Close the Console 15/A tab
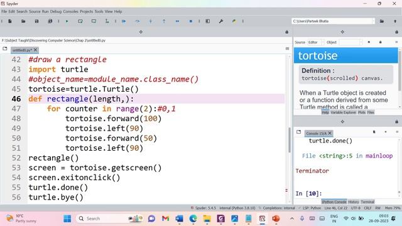 (x=330, y=133)
